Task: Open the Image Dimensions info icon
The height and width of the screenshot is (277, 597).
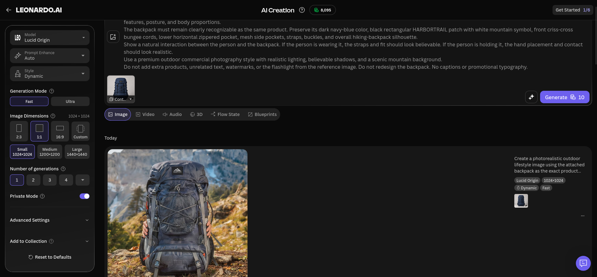Action: (x=53, y=116)
